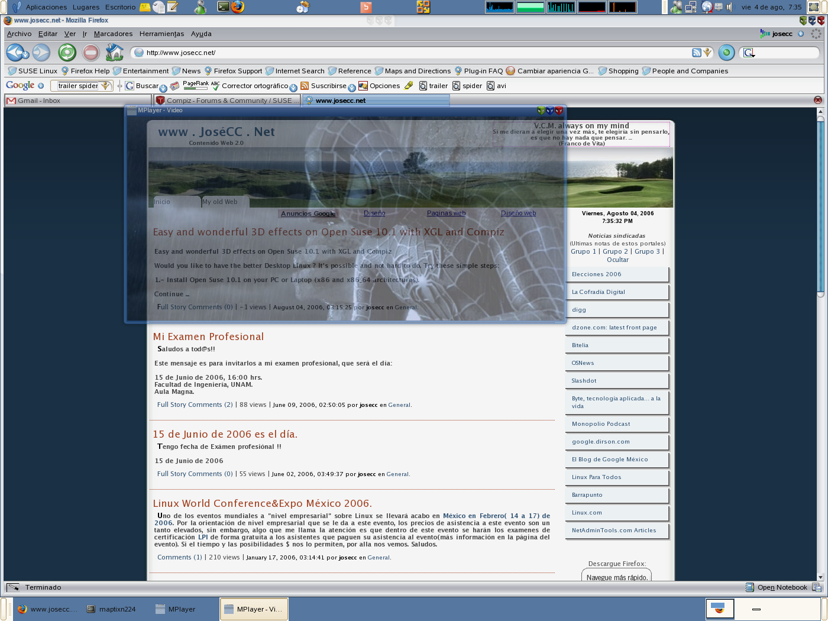Switch to the Compiz Forums & Community tab

(227, 101)
